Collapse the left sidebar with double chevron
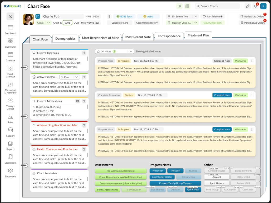271x203 pixels. pos(10,17)
